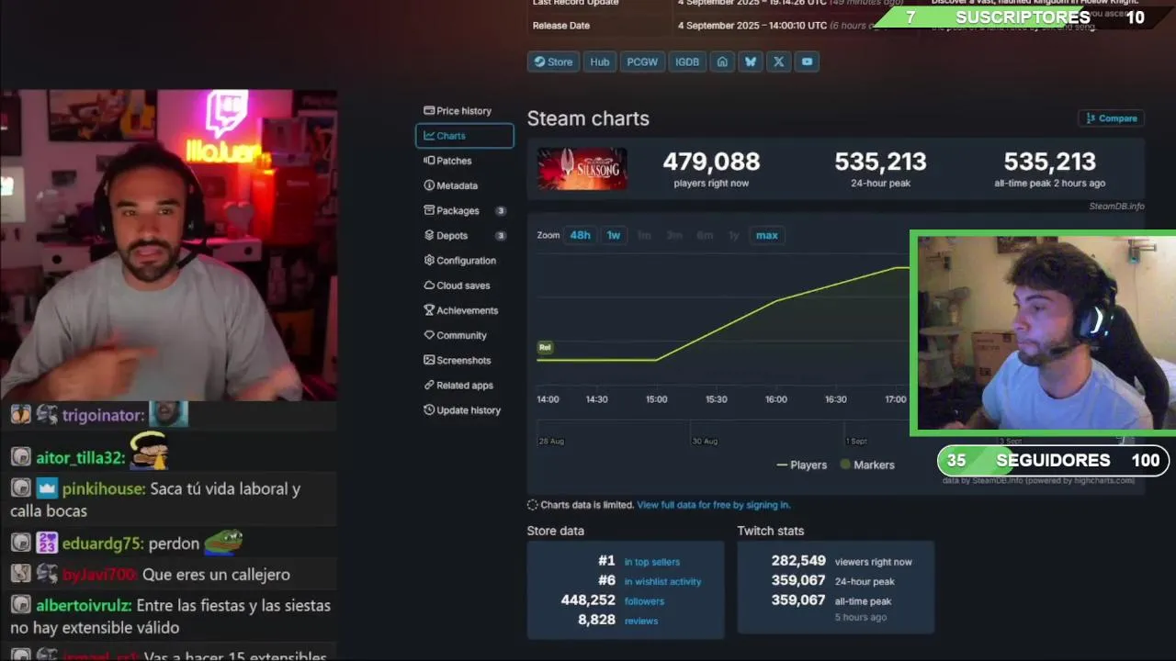
Task: Click the X social icon
Action: click(779, 62)
